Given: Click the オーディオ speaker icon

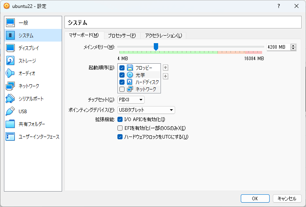Looking at the screenshot, I should click(x=10, y=73).
